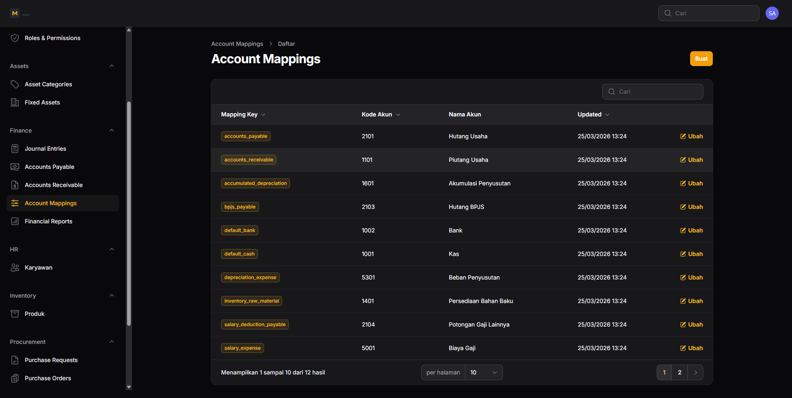Click Ubah for default_cash row
Screen dimensions: 792x398
(691, 254)
